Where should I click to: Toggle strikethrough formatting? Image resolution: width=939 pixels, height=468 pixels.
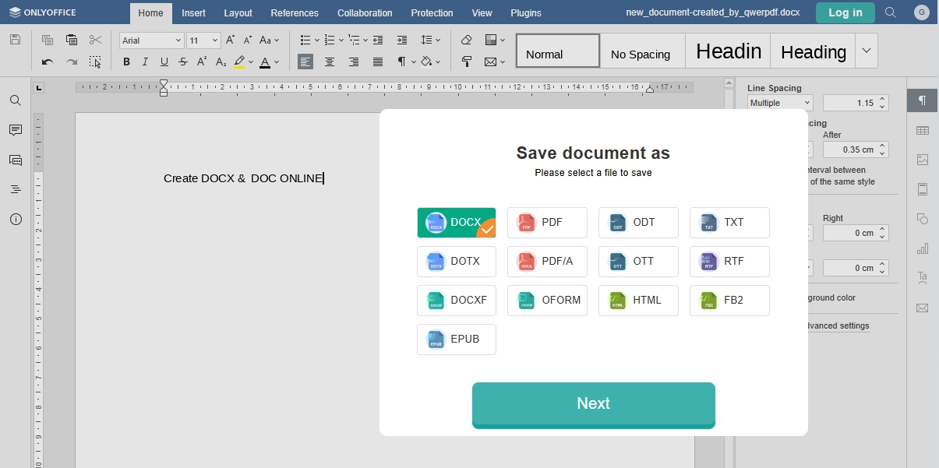182,62
